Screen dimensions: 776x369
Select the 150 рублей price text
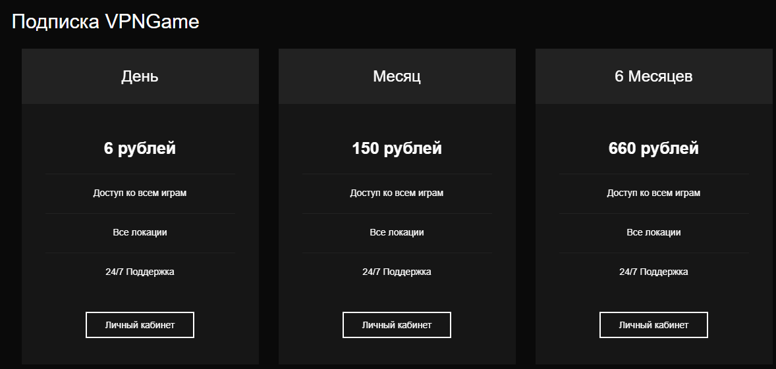pyautogui.click(x=397, y=148)
